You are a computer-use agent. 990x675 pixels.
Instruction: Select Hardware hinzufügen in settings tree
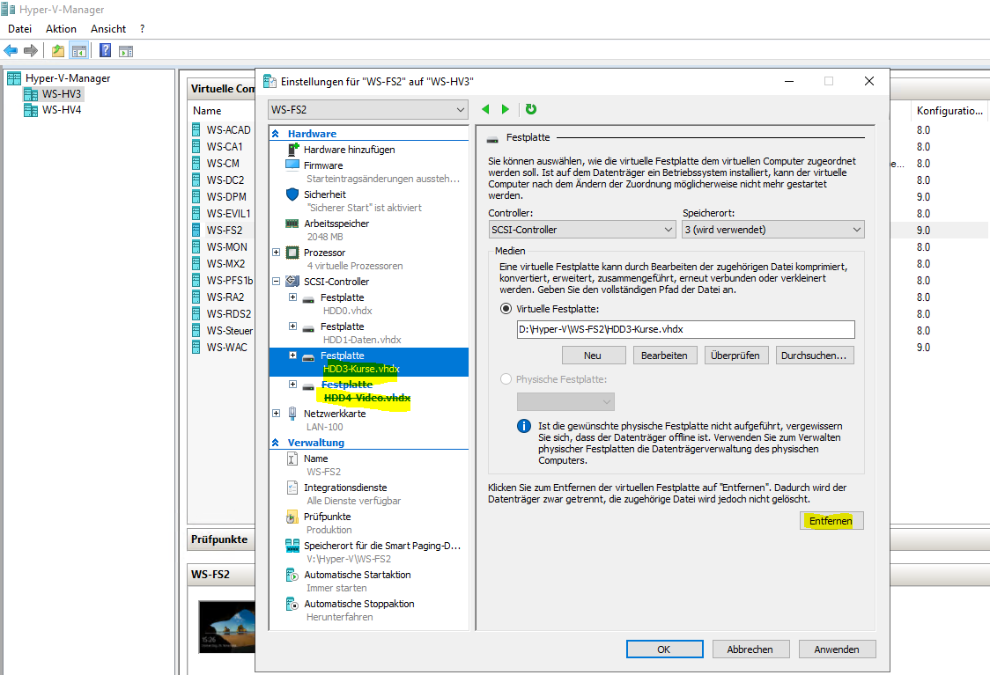349,150
